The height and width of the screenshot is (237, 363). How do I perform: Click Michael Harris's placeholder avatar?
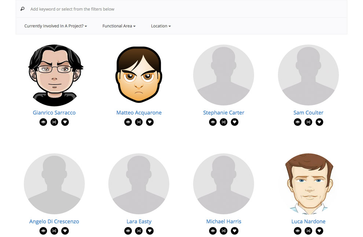coord(224,184)
